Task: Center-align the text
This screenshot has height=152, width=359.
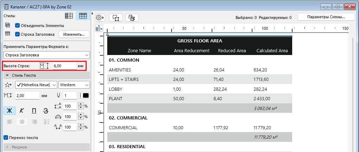Action: (22, 122)
